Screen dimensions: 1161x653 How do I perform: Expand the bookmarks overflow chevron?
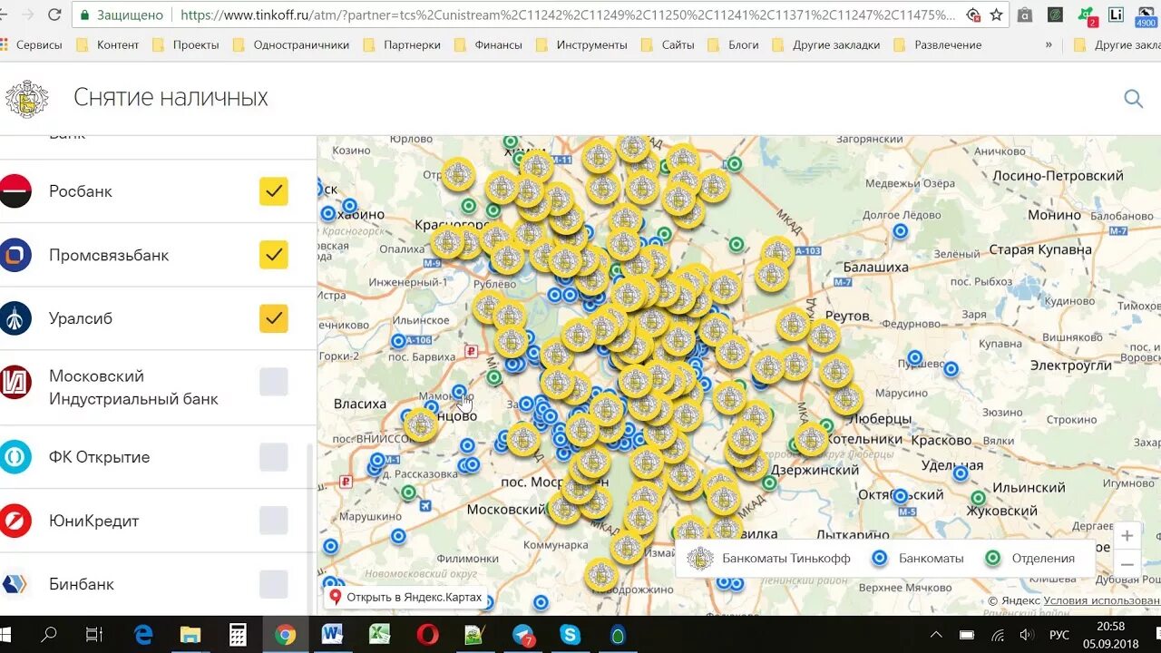tap(1049, 44)
